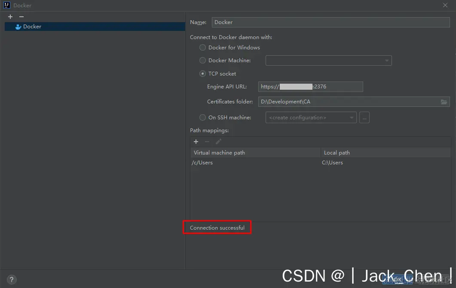
Task: Select the /c/Users virtual path cell
Action: pyautogui.click(x=256, y=163)
